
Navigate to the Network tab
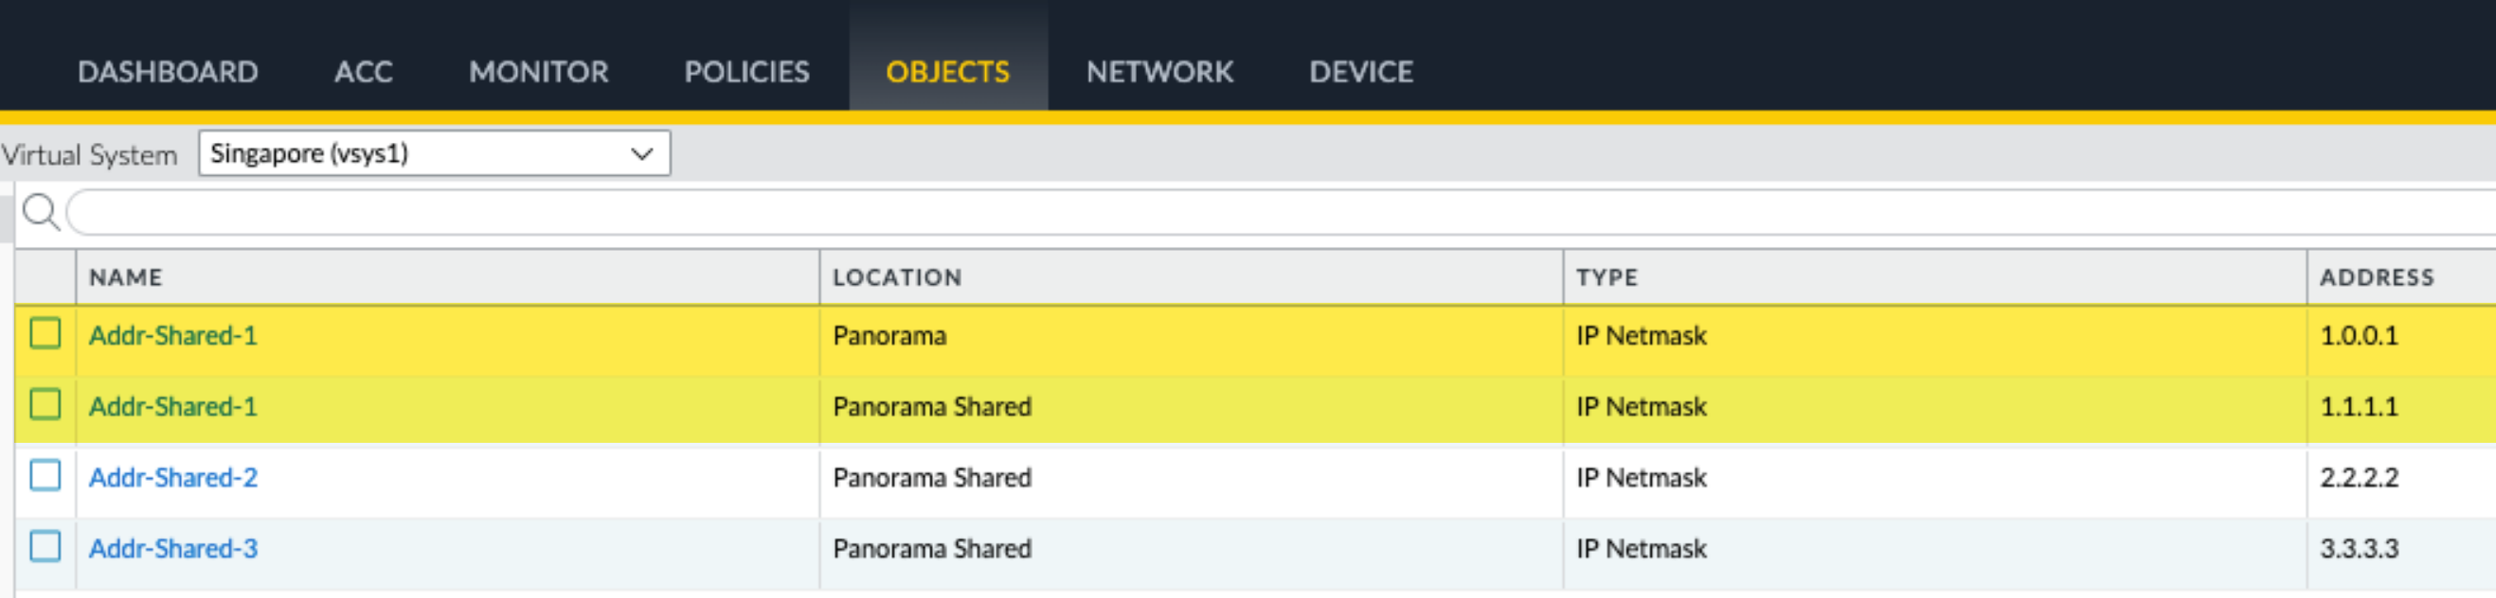point(1159,72)
